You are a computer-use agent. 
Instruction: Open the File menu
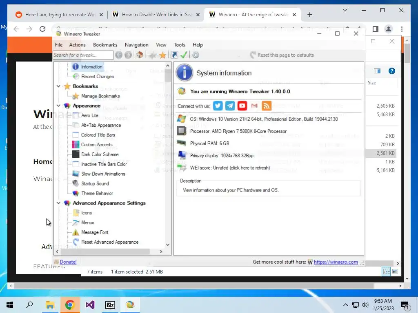(59, 45)
